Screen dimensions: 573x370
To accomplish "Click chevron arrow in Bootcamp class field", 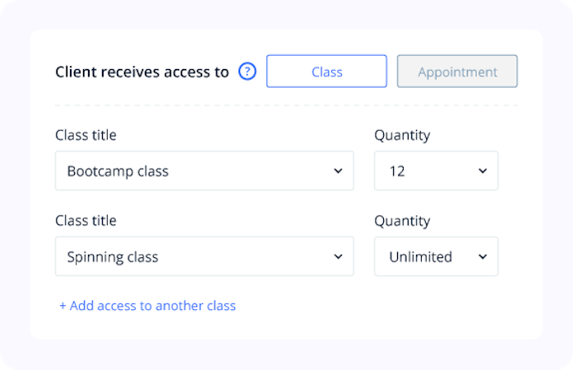I will [338, 171].
